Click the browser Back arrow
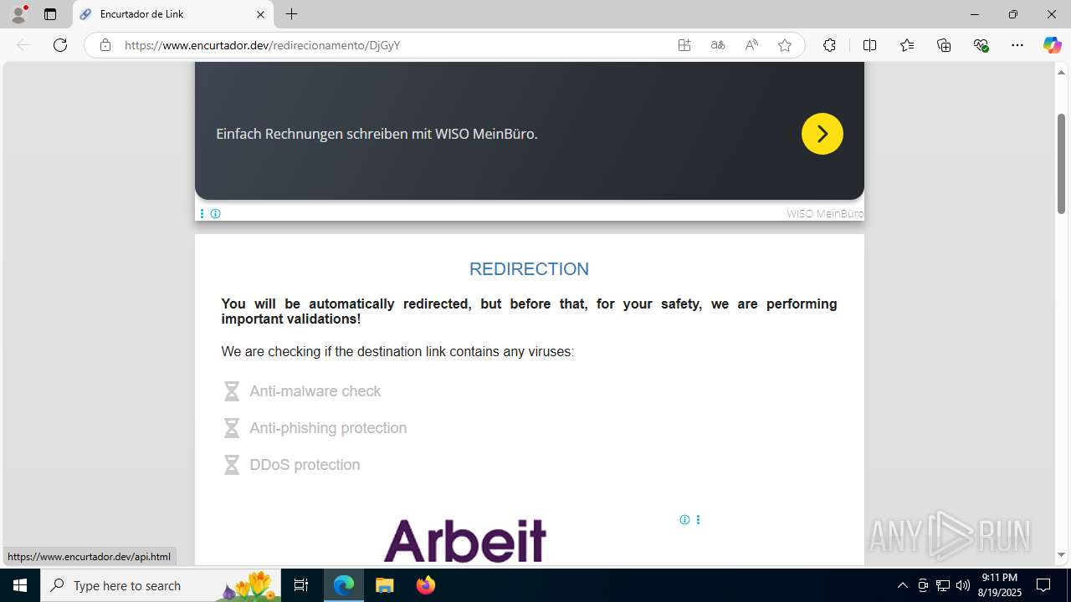Image resolution: width=1071 pixels, height=602 pixels. click(23, 45)
